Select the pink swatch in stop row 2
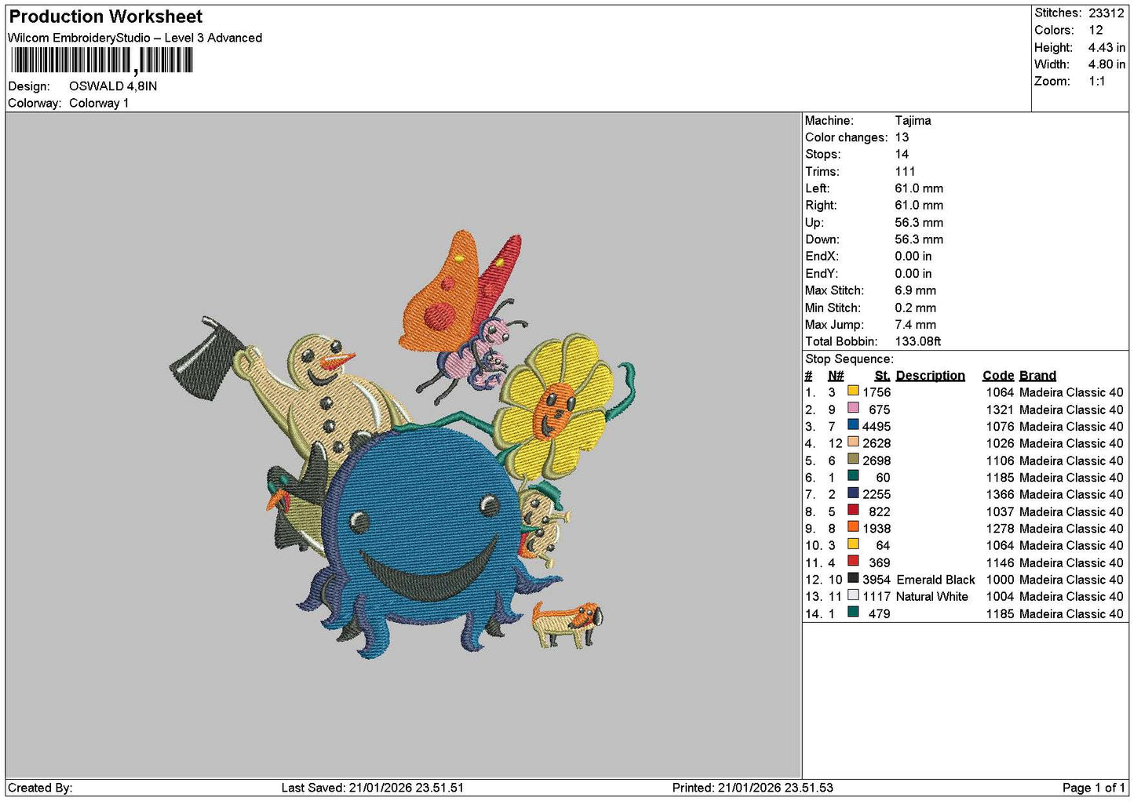This screenshot has height=801, width=1134. pyautogui.click(x=853, y=409)
